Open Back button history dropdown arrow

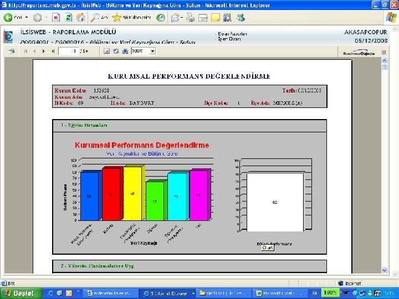(x=27, y=18)
